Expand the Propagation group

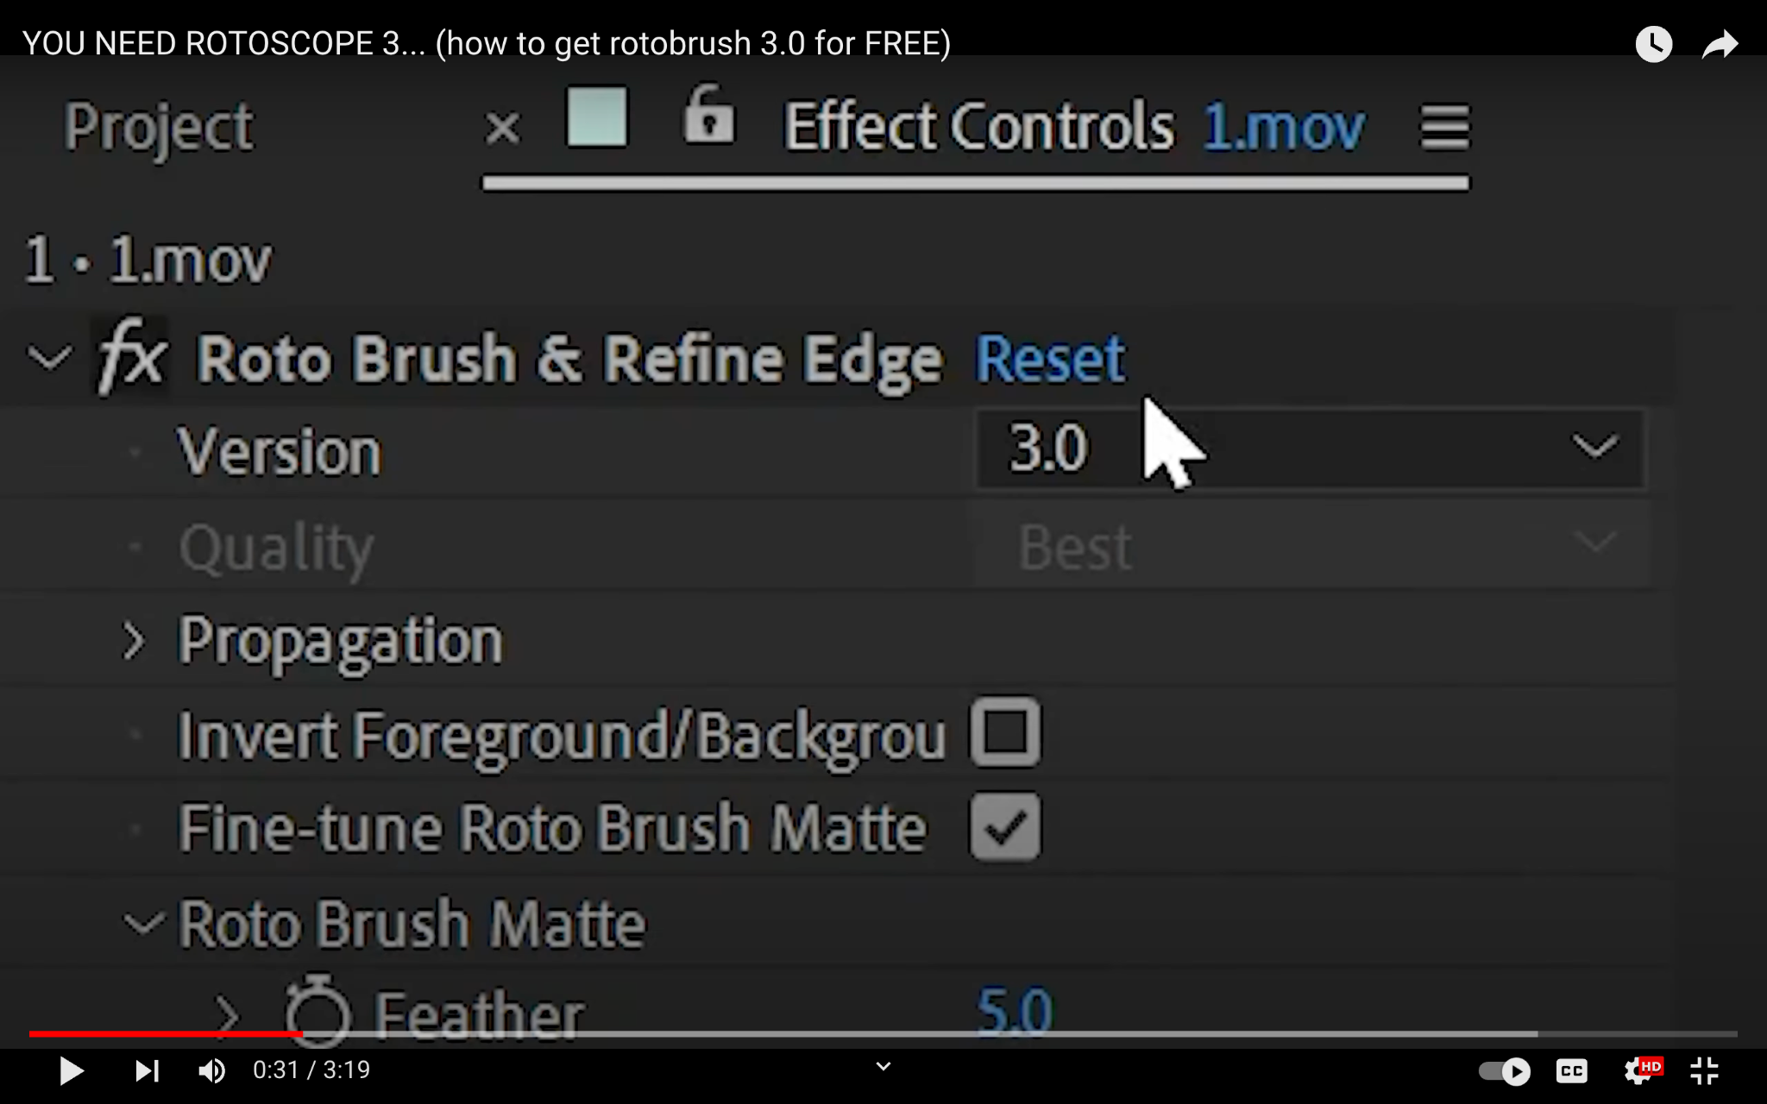tap(134, 641)
